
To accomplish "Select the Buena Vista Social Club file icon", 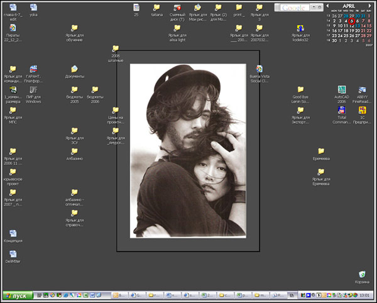I will [259, 69].
